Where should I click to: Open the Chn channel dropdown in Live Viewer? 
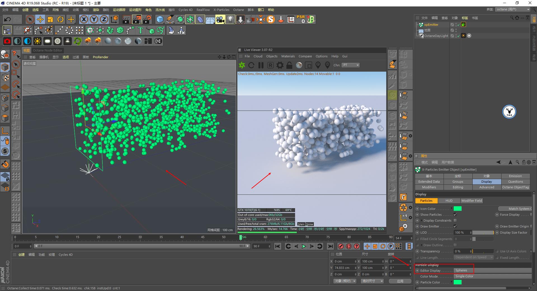350,65
